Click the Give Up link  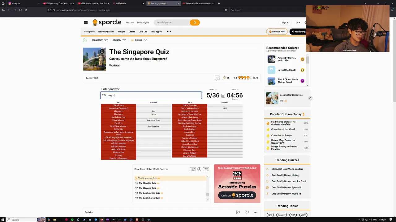point(235,99)
